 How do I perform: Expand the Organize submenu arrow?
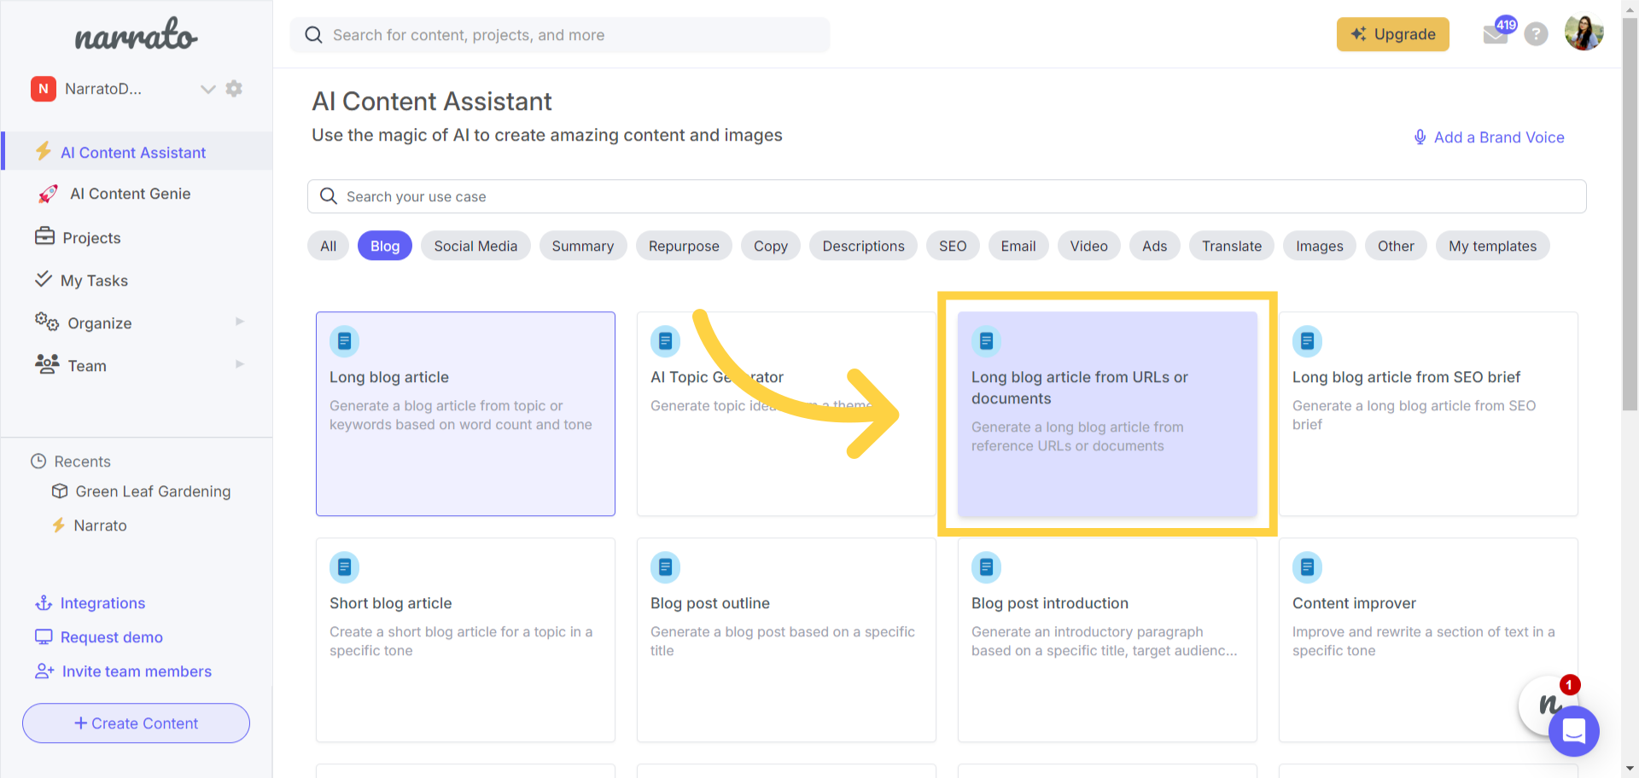(x=240, y=322)
